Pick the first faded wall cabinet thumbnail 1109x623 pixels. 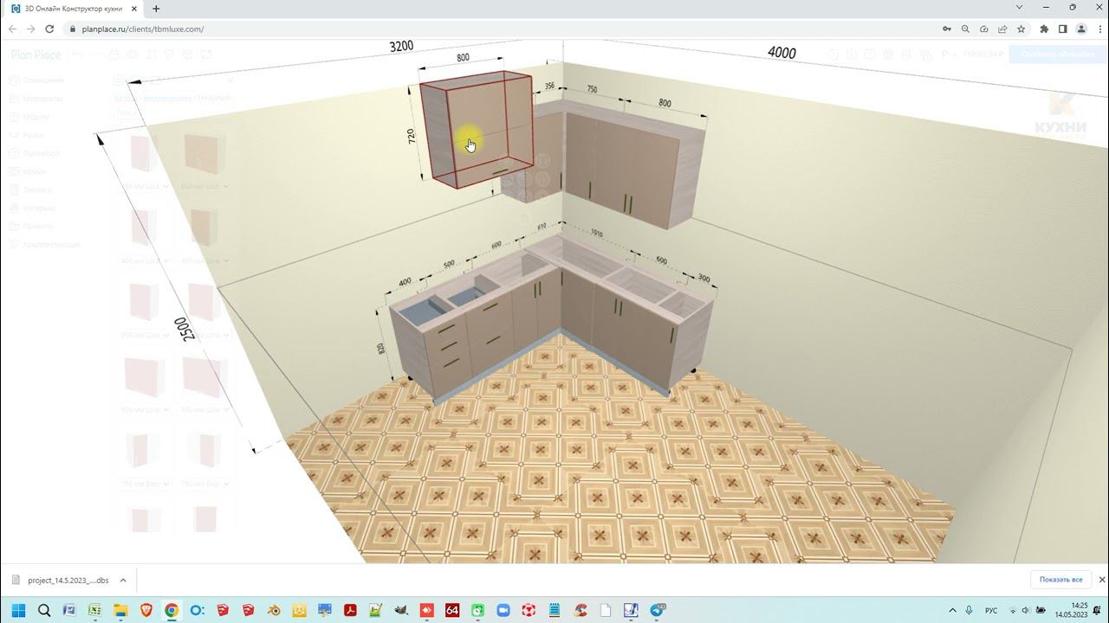(x=139, y=153)
